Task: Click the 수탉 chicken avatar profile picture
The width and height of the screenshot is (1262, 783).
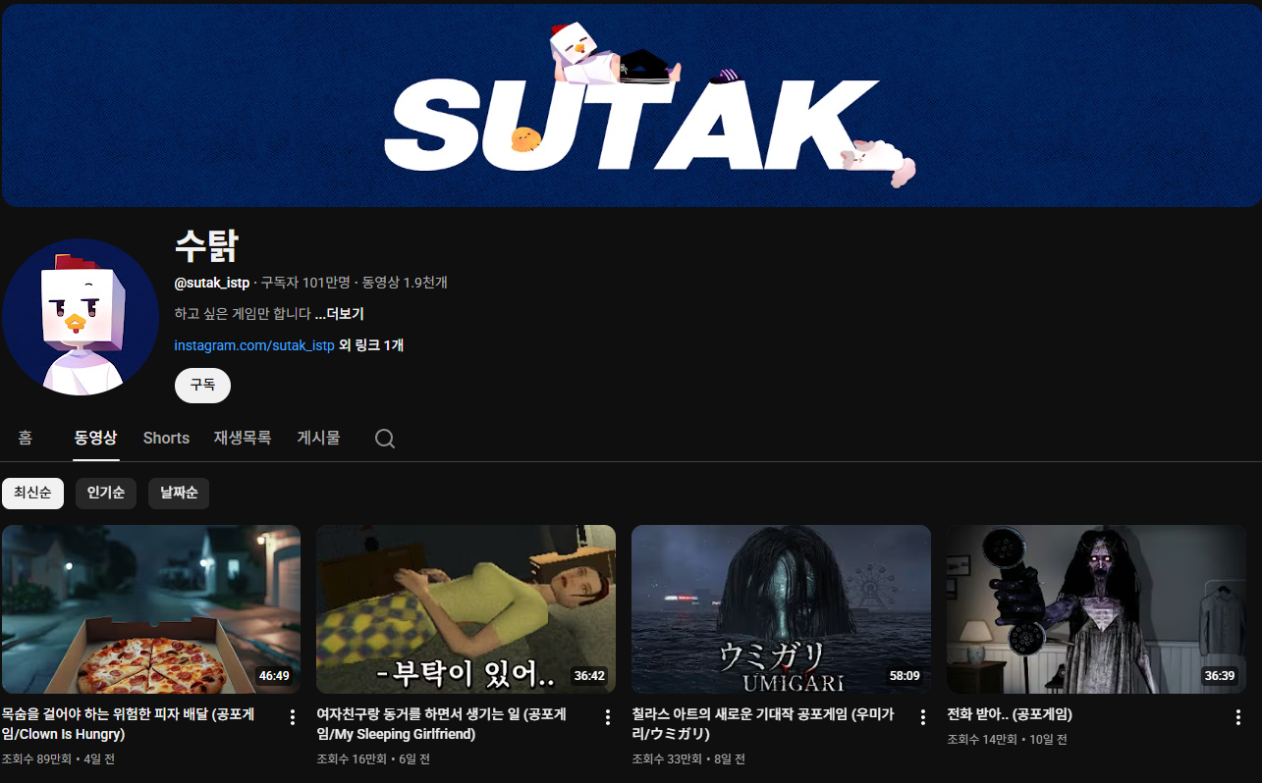Action: tap(81, 317)
